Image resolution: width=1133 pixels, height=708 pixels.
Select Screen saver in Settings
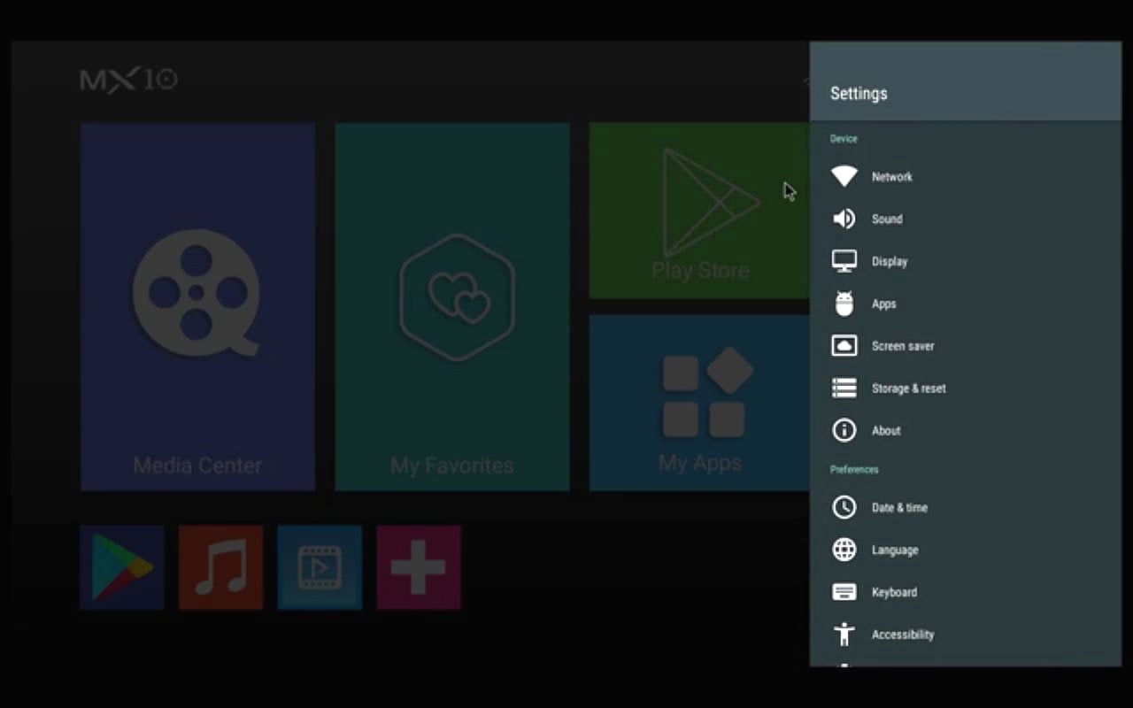(965, 346)
